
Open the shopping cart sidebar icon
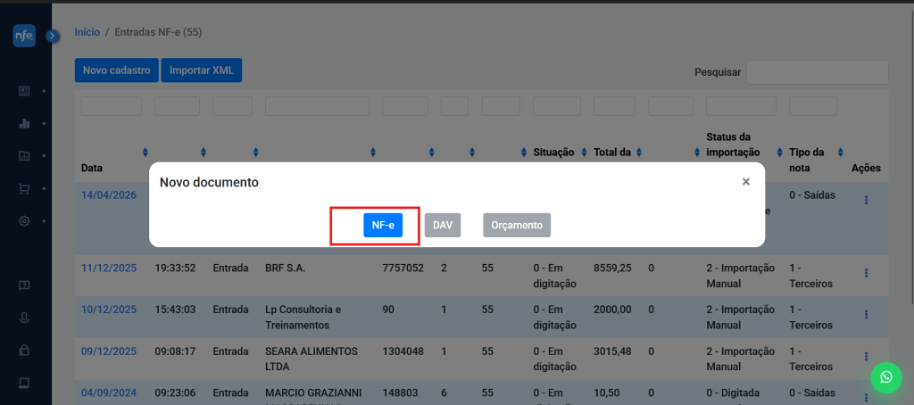24,189
